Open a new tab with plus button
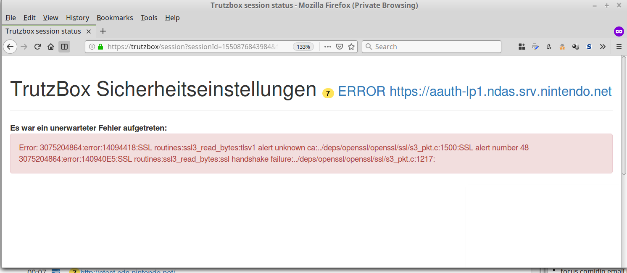Viewport: 627px width, 273px height. pos(103,31)
